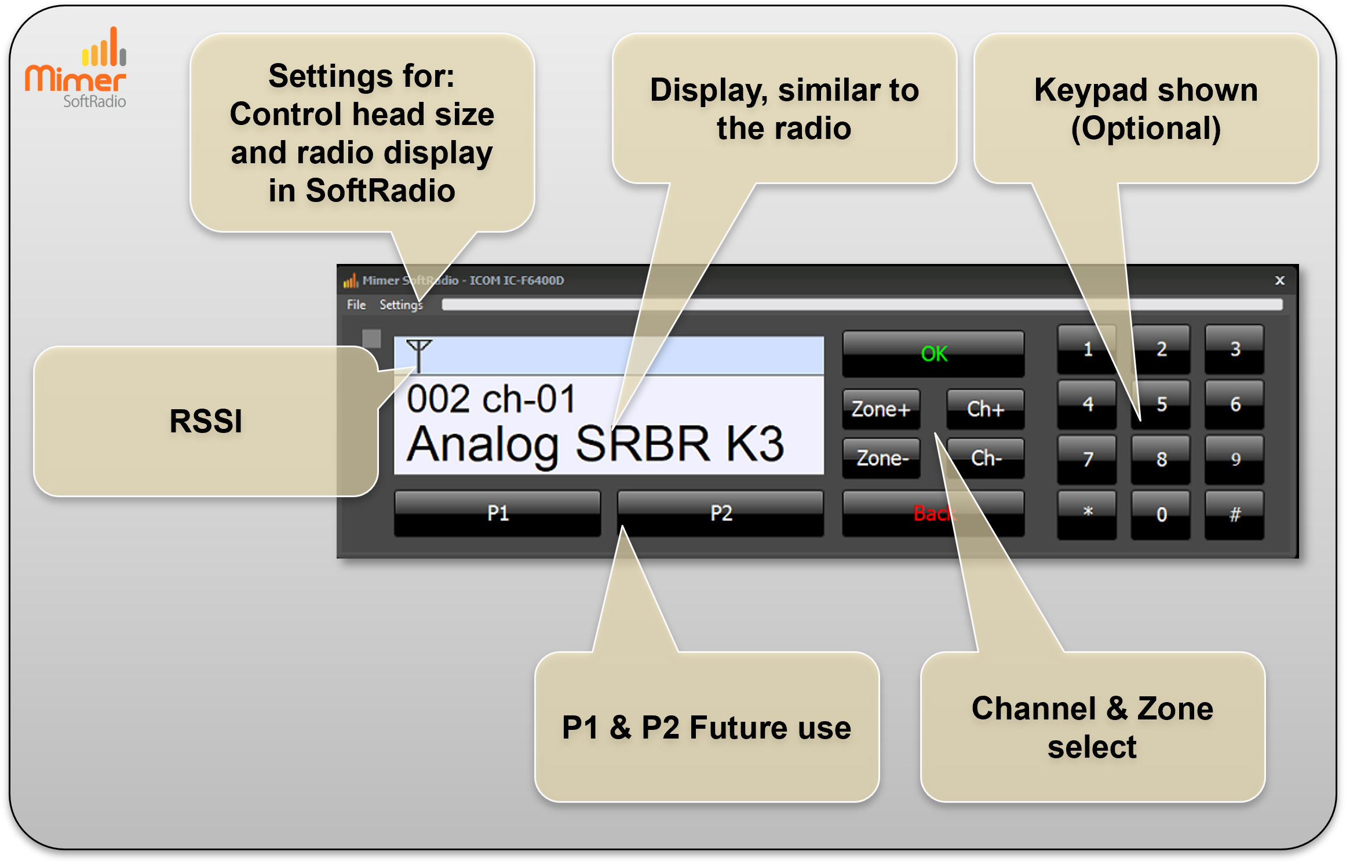1346x863 pixels.
Task: Tap keypad digit 4
Action: click(1087, 404)
